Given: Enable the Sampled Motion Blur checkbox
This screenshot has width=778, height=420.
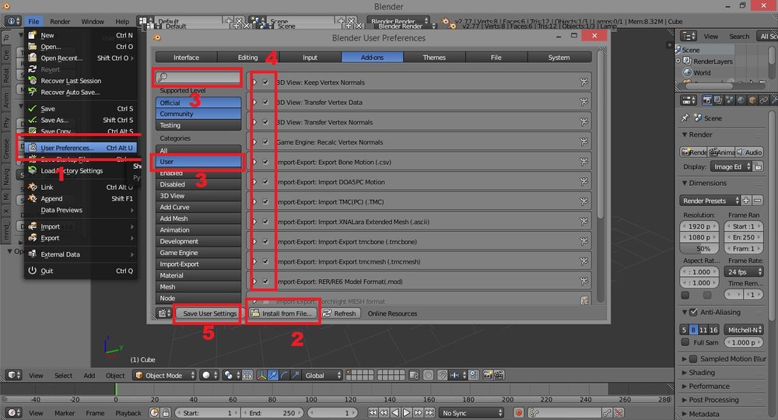Looking at the screenshot, I should (x=694, y=359).
